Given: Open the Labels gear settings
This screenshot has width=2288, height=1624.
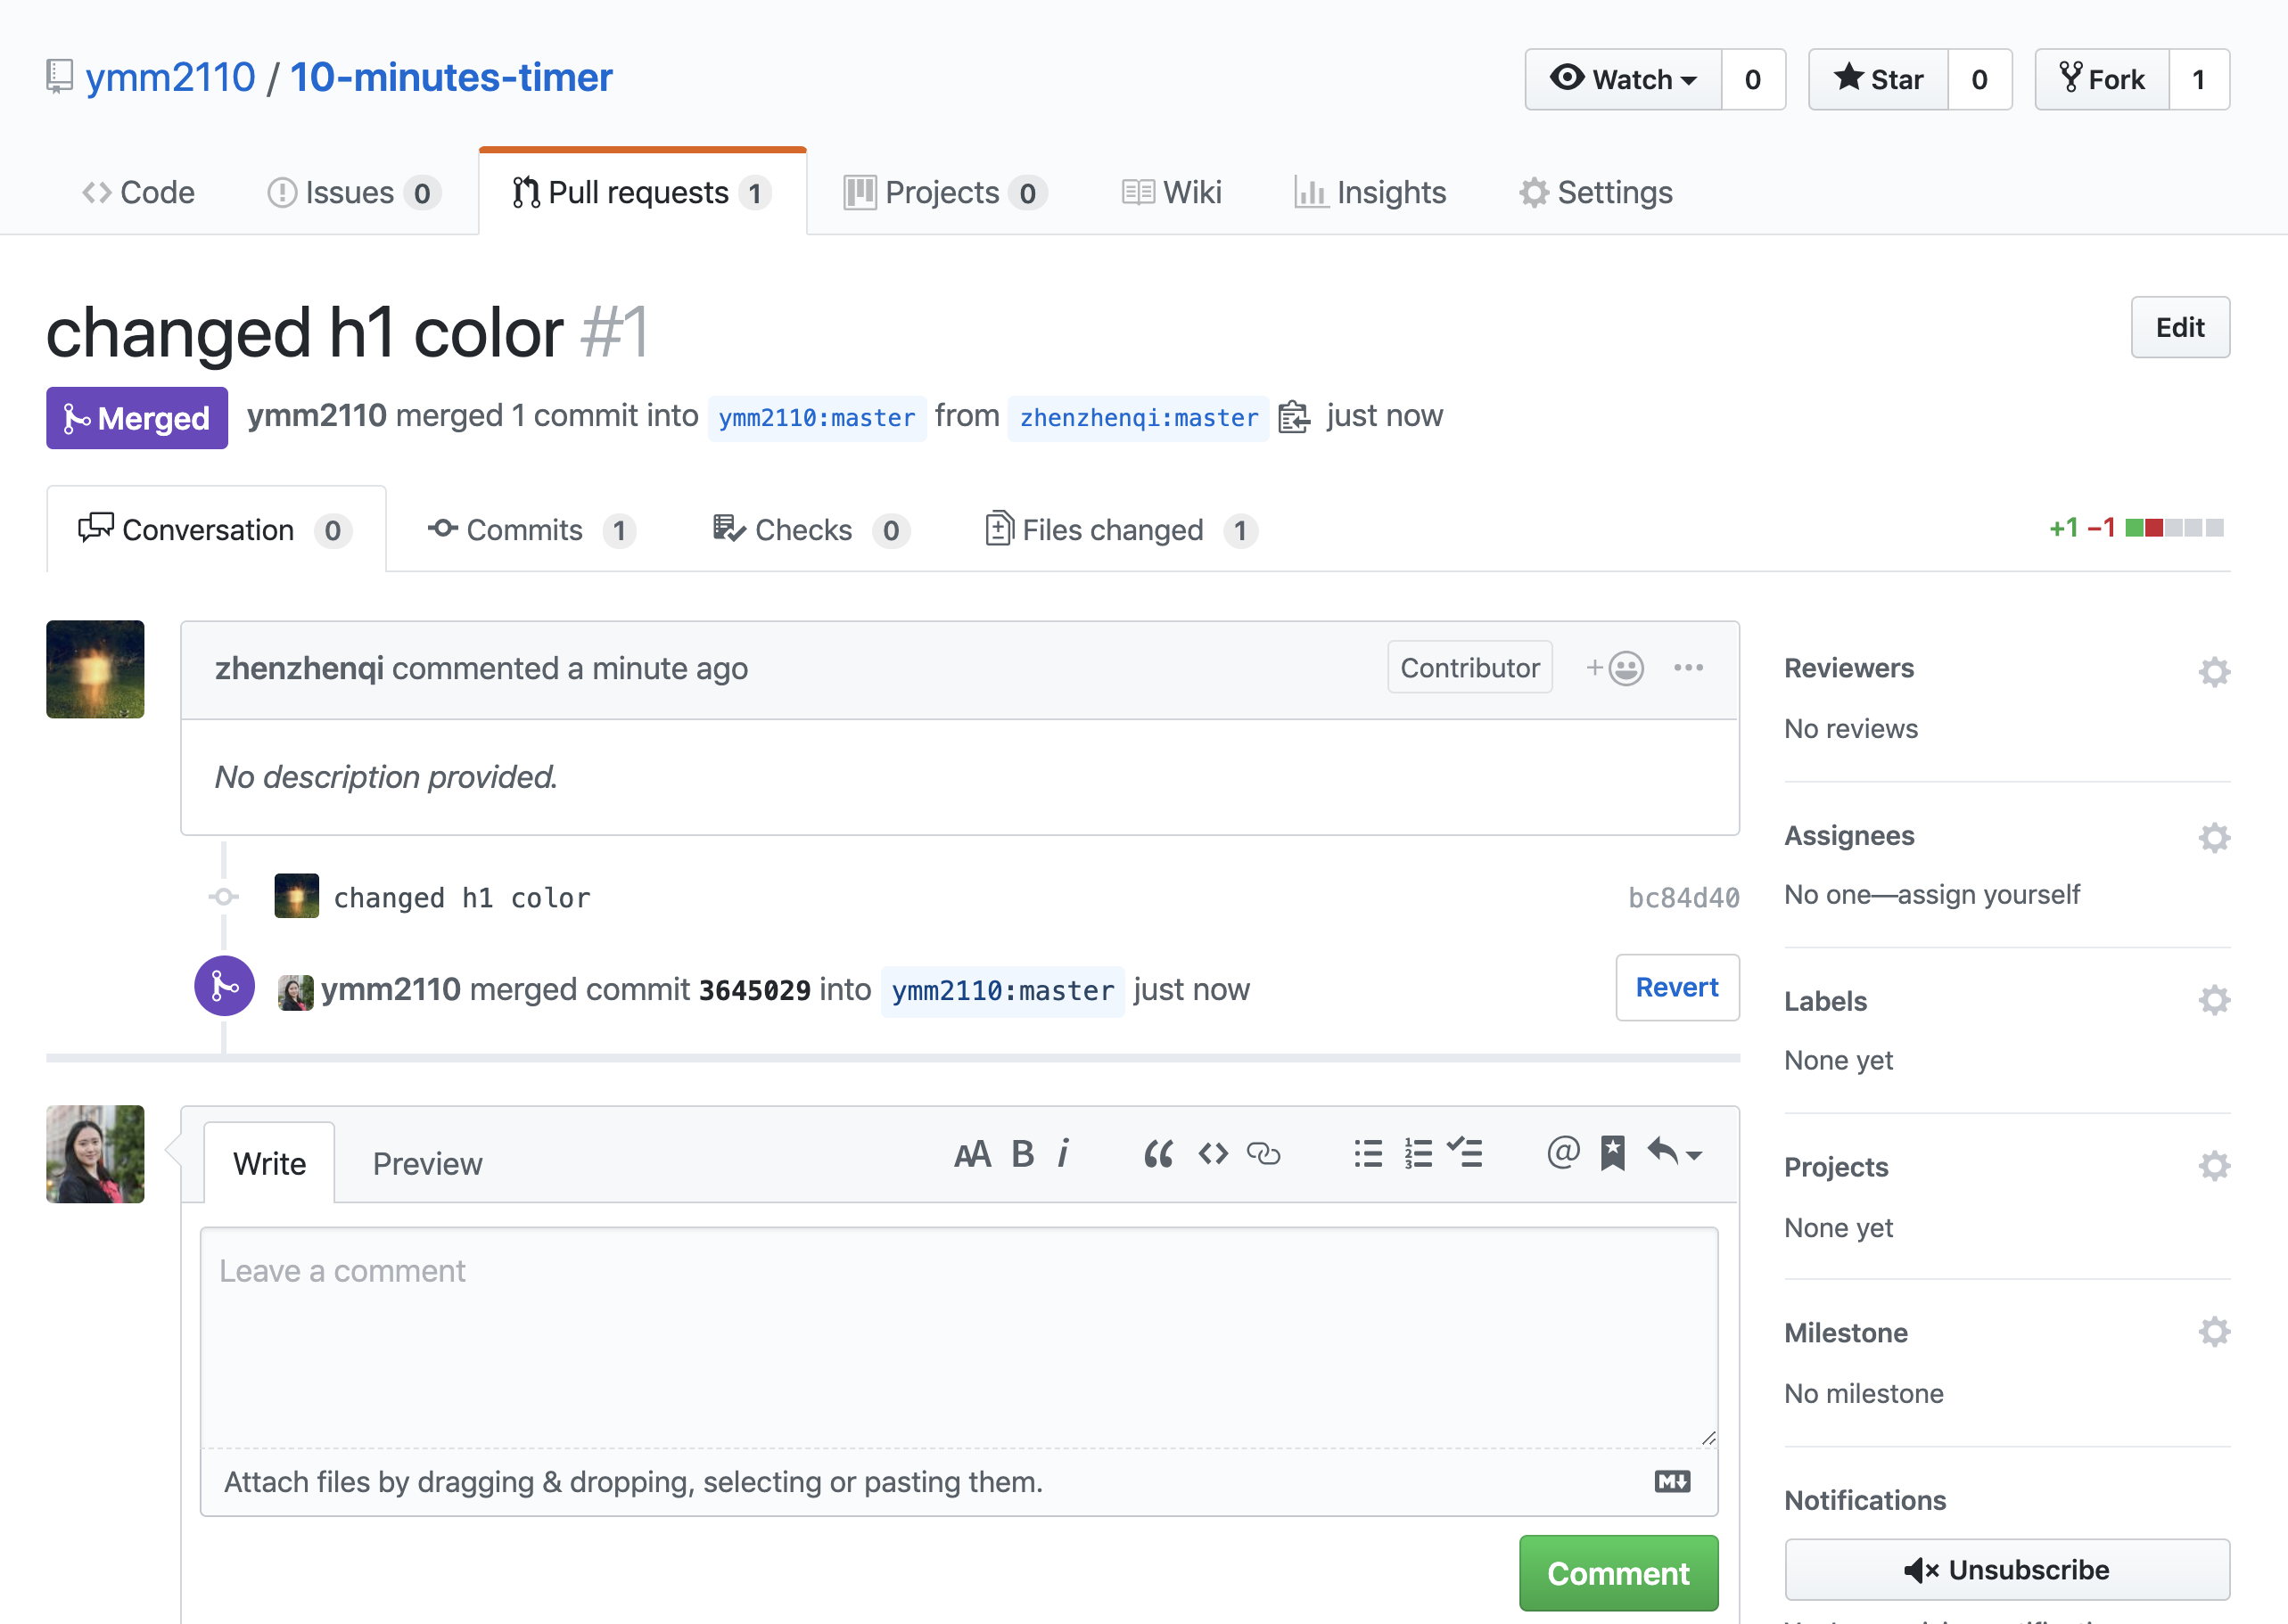Looking at the screenshot, I should (x=2214, y=1001).
